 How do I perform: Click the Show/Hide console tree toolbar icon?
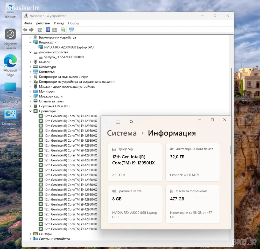pyautogui.click(x=40, y=30)
